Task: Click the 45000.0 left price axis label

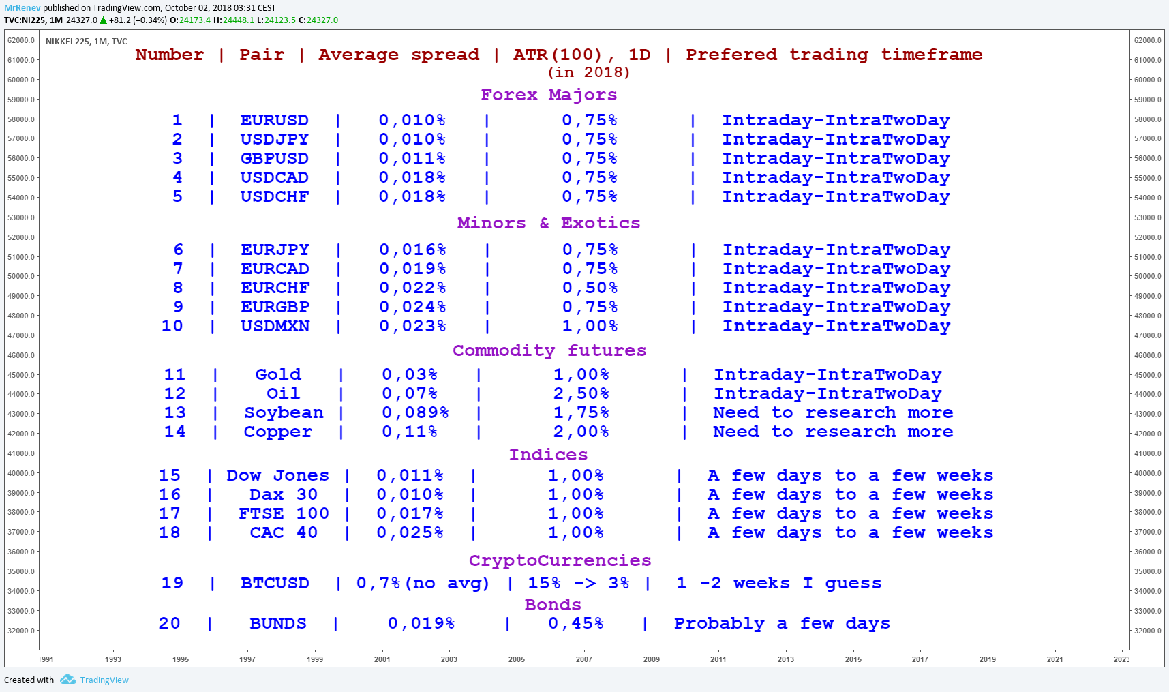Action: click(x=20, y=375)
